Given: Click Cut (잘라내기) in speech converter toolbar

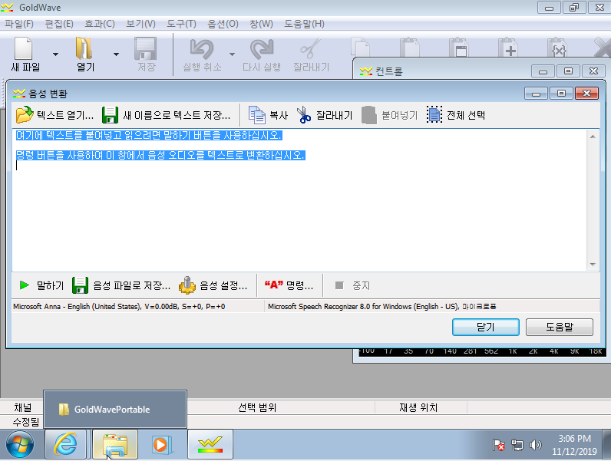Looking at the screenshot, I should click(324, 115).
